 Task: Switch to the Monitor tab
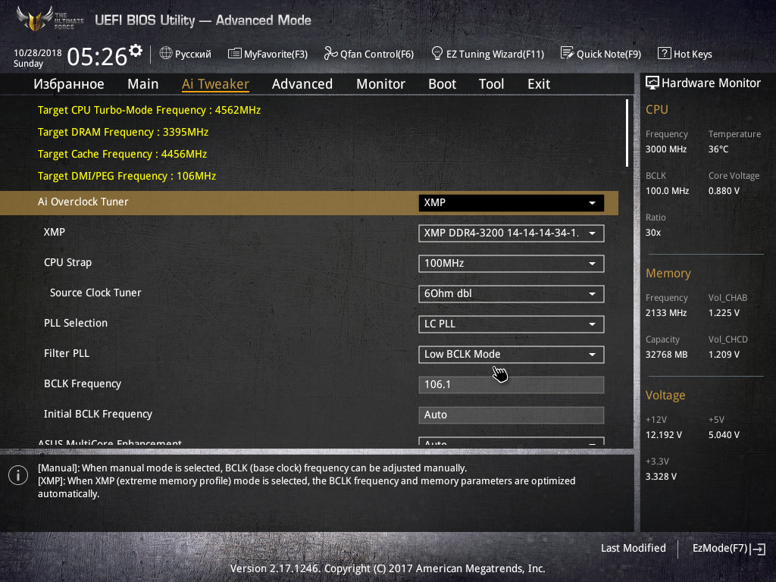coord(380,84)
